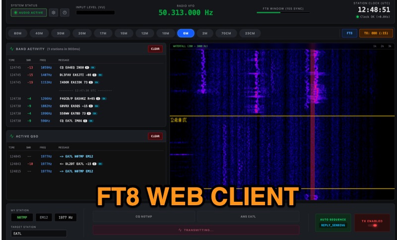The width and height of the screenshot is (397, 240).
Task: Click the 1059Hz frequency value
Action: click(46, 68)
